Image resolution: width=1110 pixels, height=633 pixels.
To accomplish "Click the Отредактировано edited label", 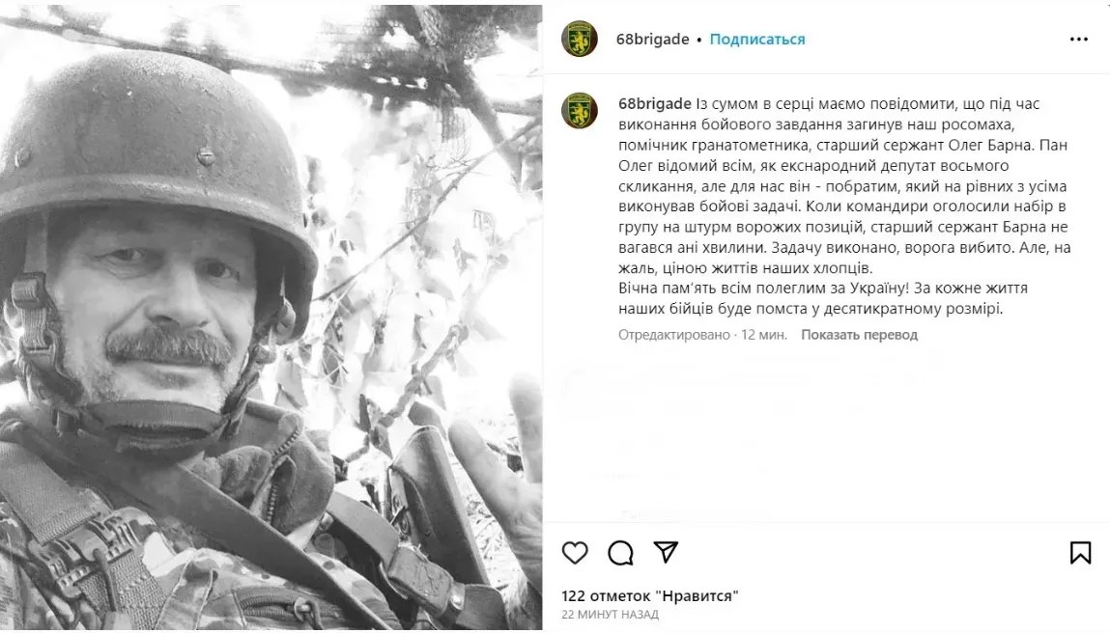I will 674,335.
